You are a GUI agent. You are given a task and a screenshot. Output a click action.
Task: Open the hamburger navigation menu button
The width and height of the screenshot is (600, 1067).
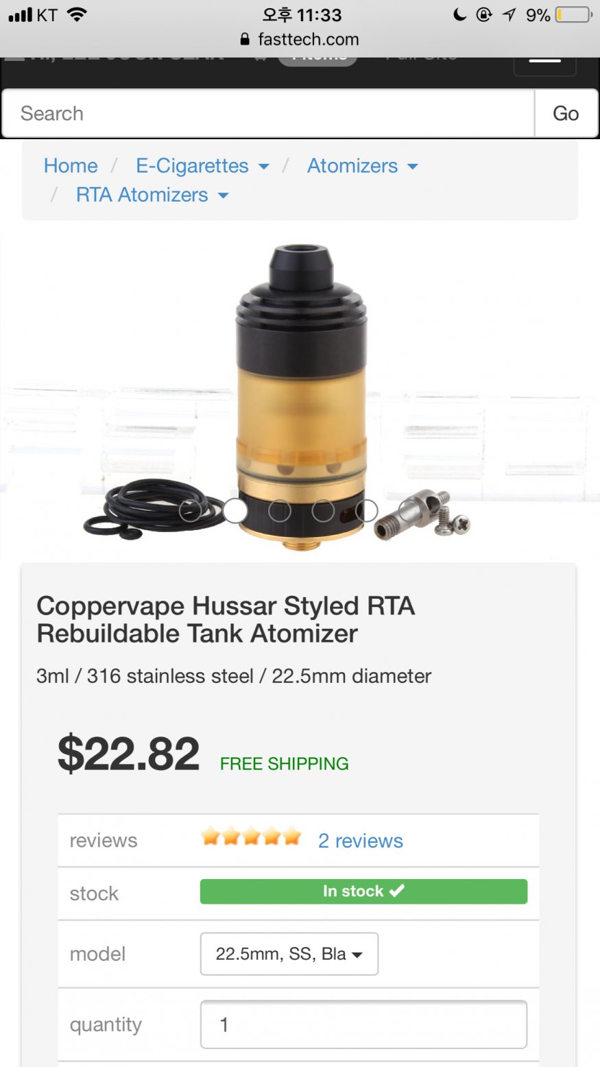[x=545, y=64]
